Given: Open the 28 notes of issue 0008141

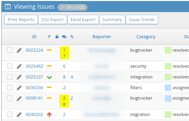Looking at the screenshot, I should (x=64, y=101).
